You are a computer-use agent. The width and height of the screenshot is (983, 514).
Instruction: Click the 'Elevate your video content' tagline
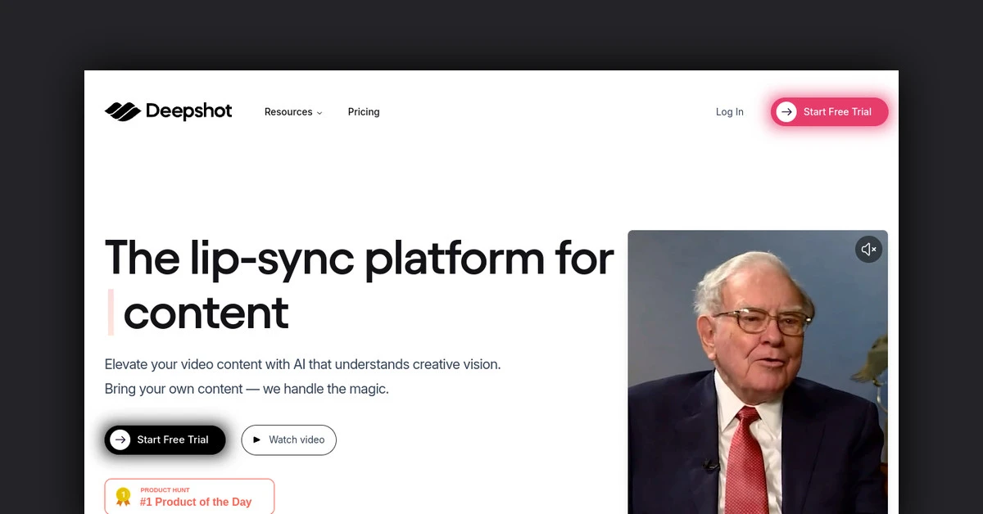pyautogui.click(x=302, y=364)
